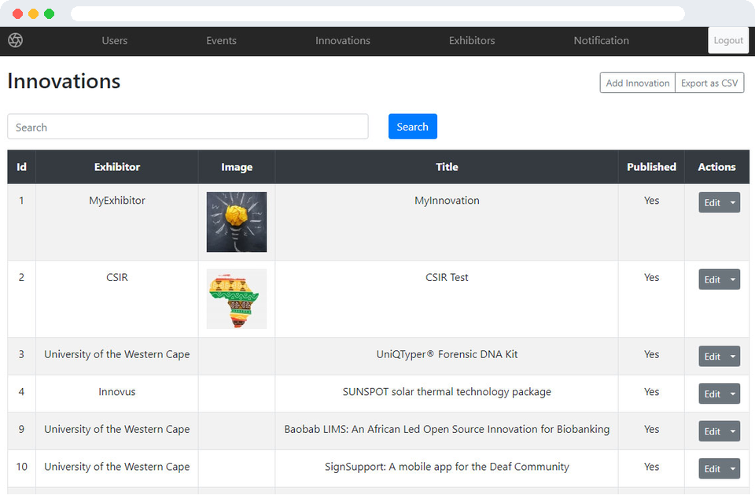Edit the SignSupport row
Image resolution: width=755 pixels, height=499 pixels.
pos(713,469)
